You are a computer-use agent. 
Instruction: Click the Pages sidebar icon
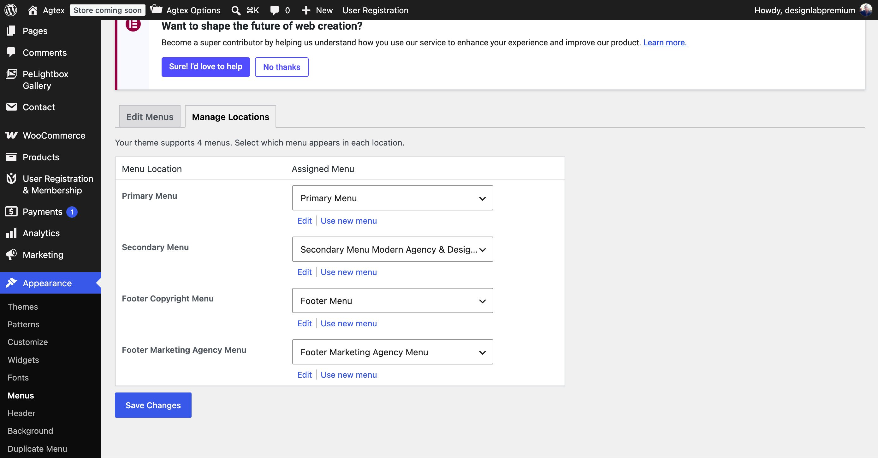(11, 31)
